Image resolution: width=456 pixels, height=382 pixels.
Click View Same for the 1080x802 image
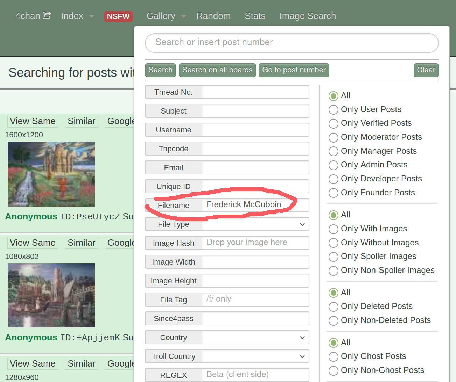click(33, 243)
